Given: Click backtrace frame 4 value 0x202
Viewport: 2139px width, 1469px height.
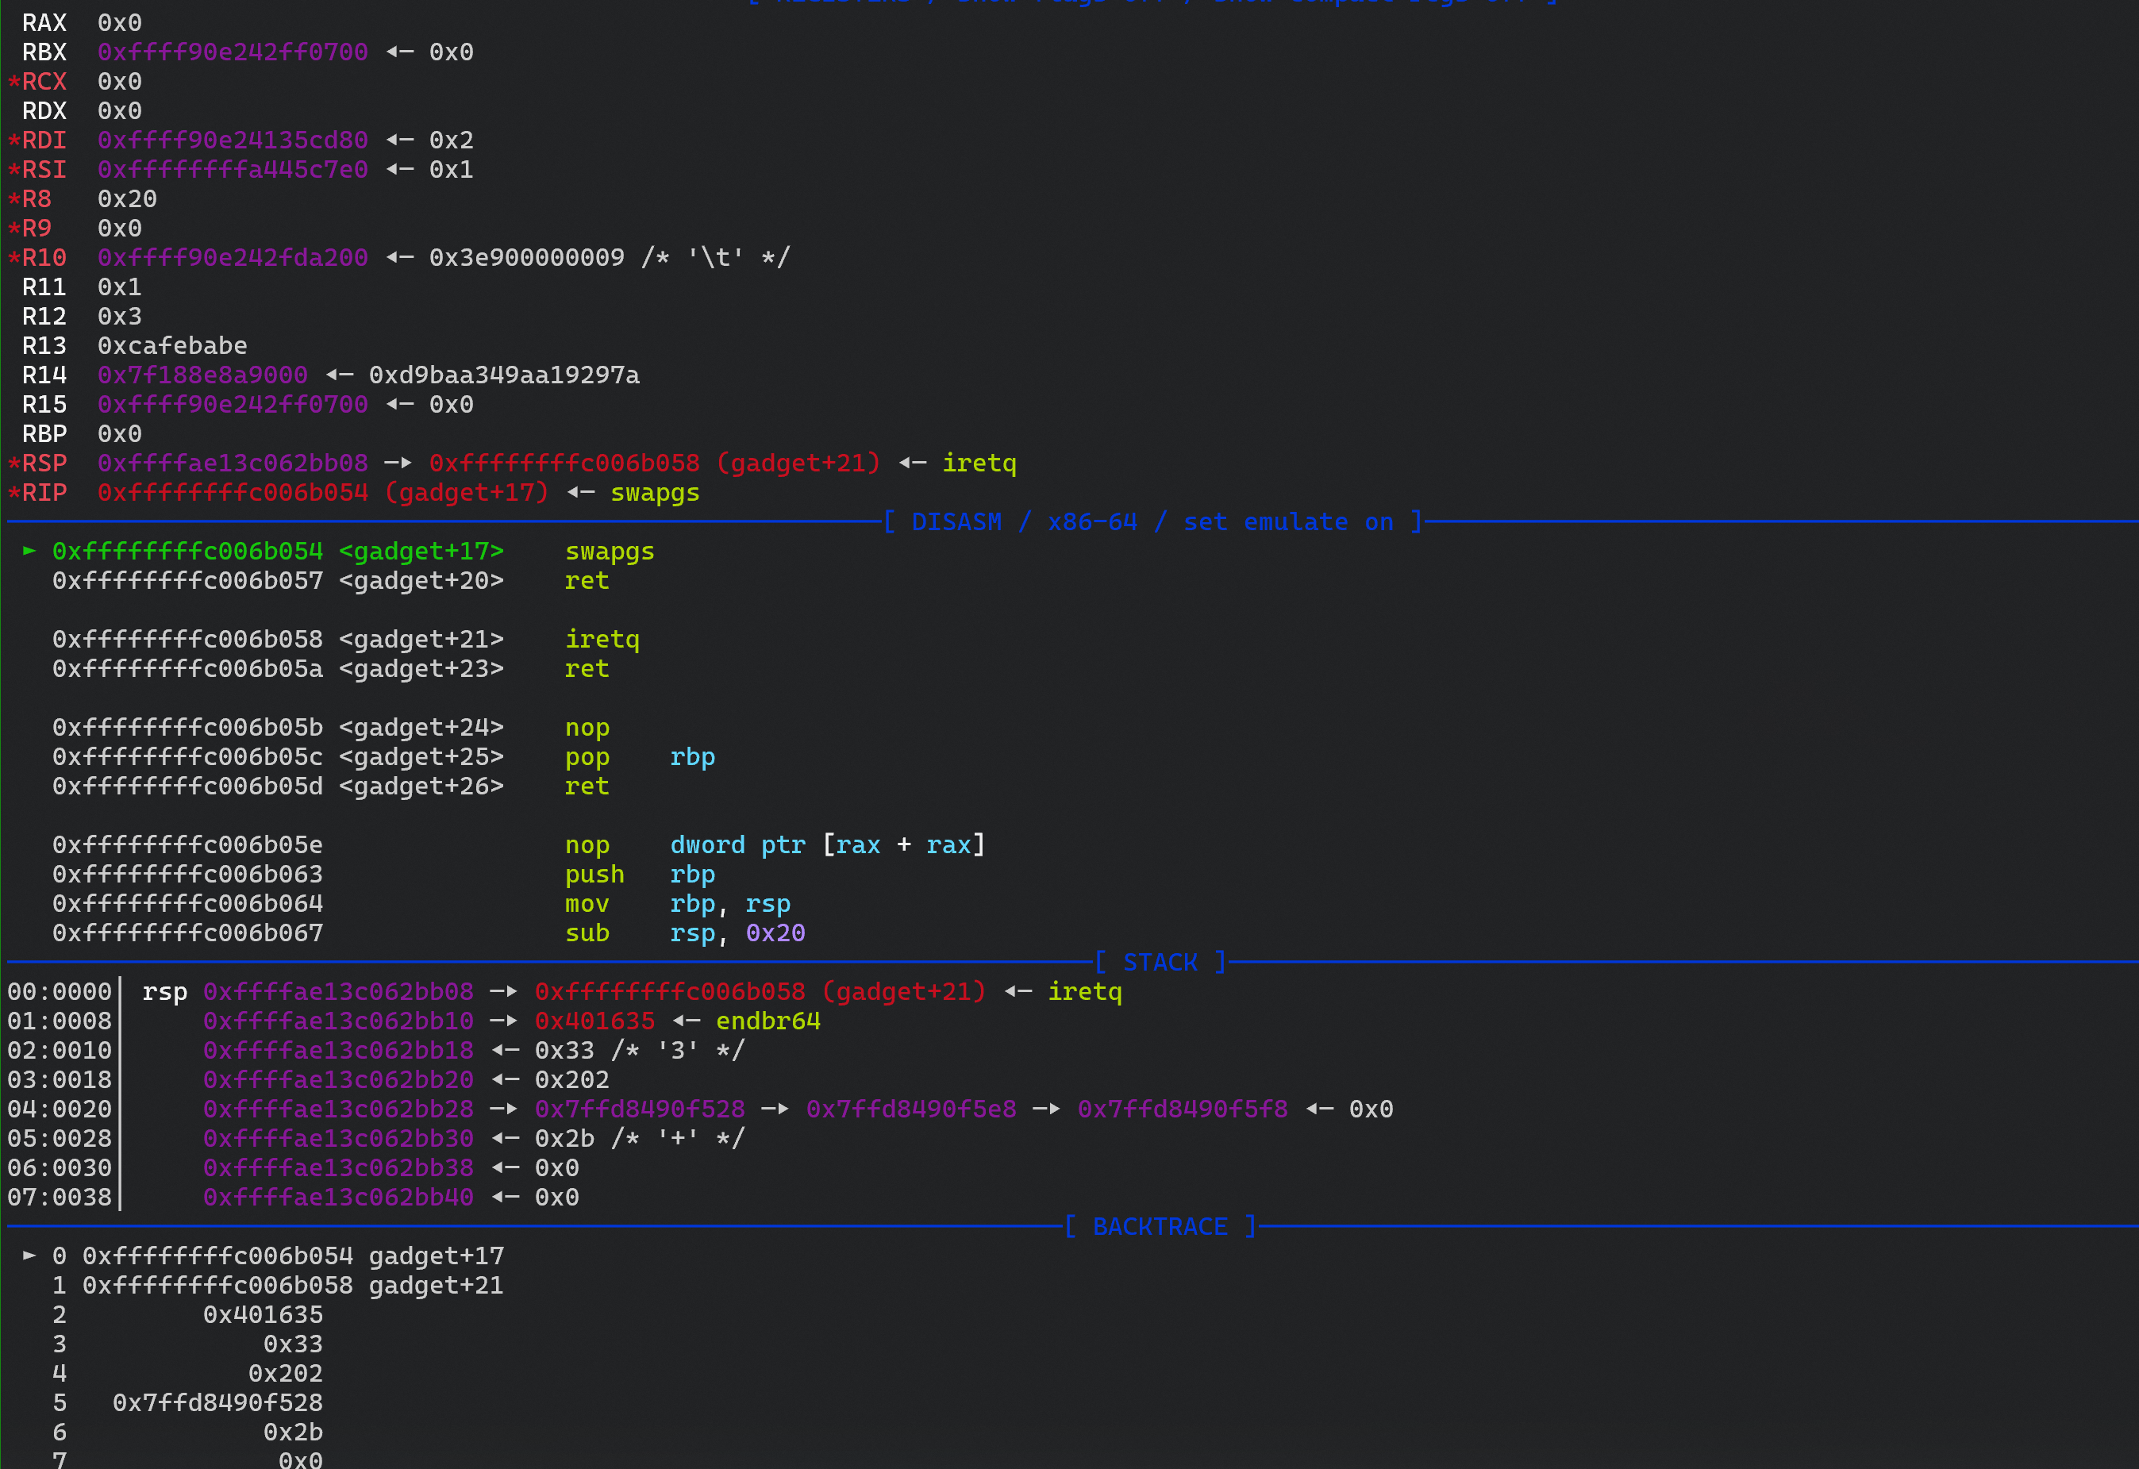Looking at the screenshot, I should (x=287, y=1375).
